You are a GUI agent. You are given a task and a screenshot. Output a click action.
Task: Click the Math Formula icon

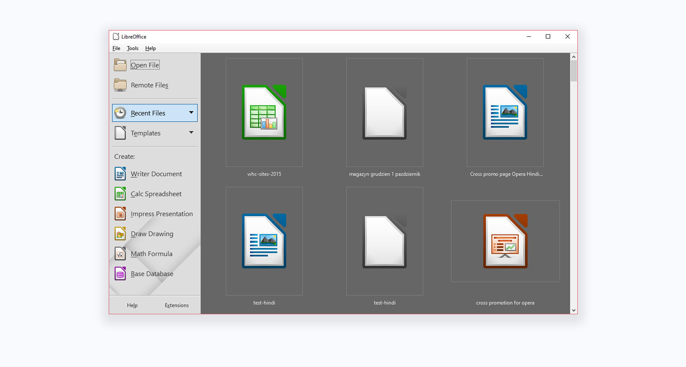[x=120, y=254]
